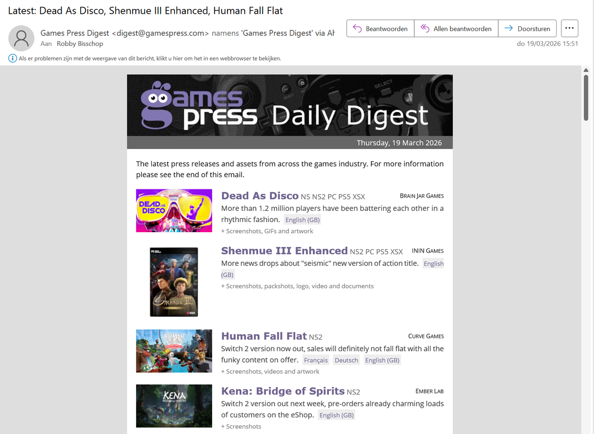Click Allen beantwoorden reply-all button

456,28
